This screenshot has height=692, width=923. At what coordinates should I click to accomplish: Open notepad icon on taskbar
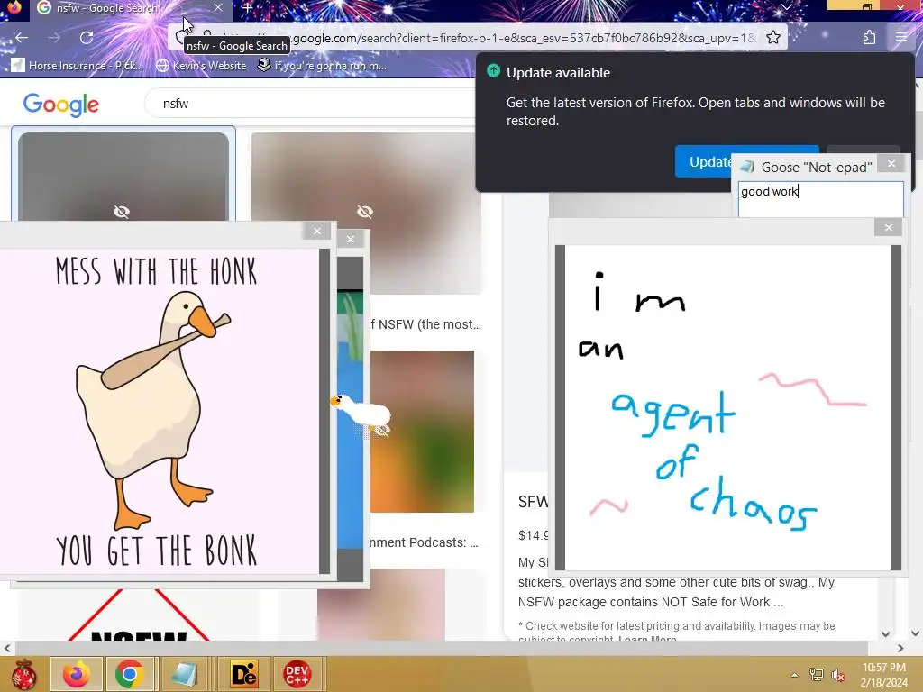pos(184,674)
